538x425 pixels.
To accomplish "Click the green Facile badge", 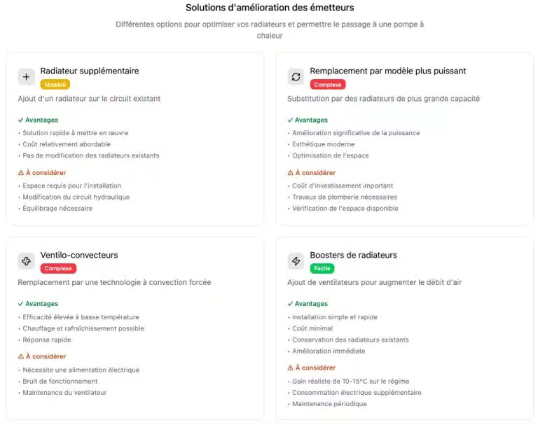I will pyautogui.click(x=323, y=268).
